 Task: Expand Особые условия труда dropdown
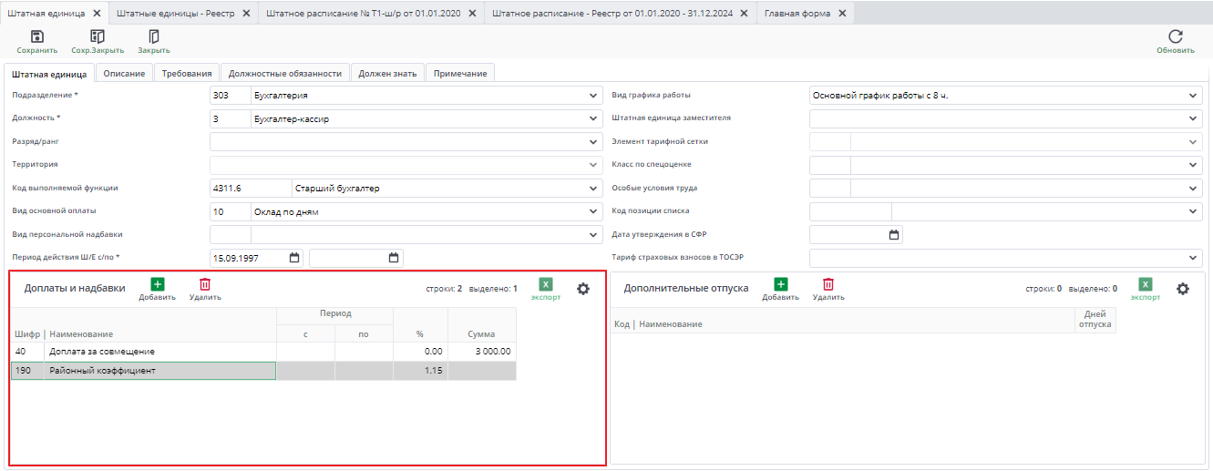pos(1194,189)
